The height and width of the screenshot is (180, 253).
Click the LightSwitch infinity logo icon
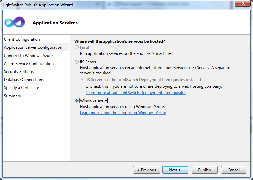(x=15, y=22)
